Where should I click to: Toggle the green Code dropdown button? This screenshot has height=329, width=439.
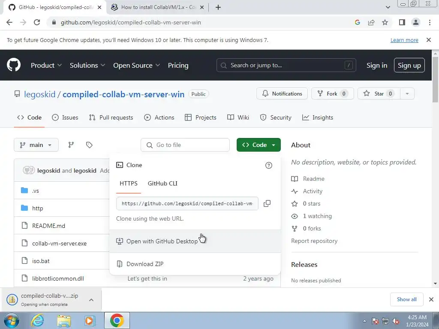click(x=259, y=145)
